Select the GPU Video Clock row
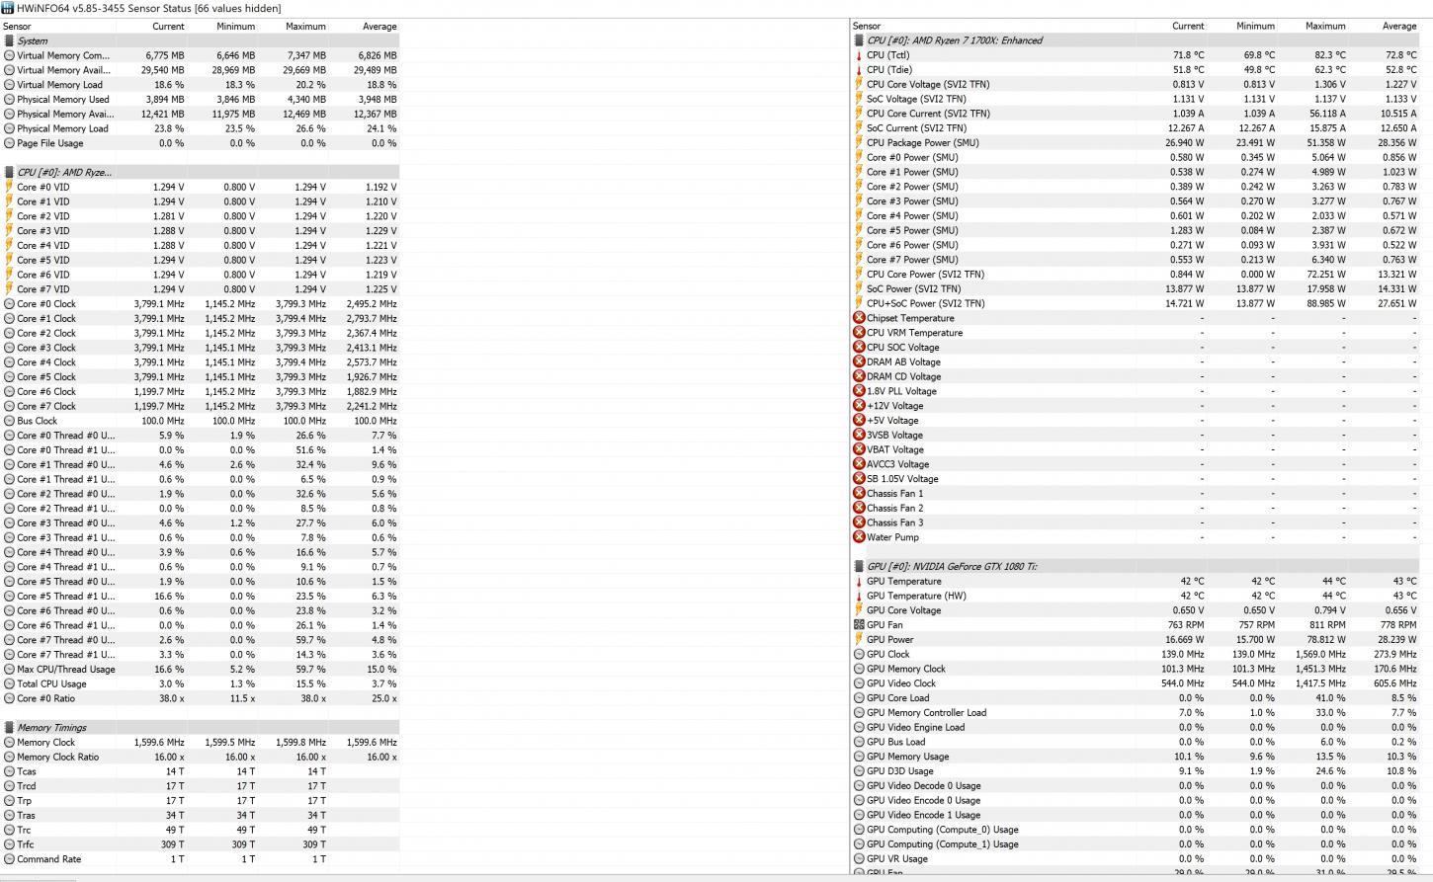1433x882 pixels. 1136,683
